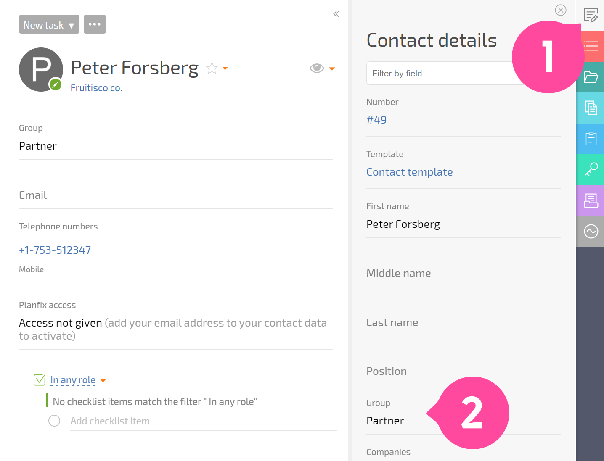
Task: Click the empty checklist item circle
Action: (x=54, y=421)
